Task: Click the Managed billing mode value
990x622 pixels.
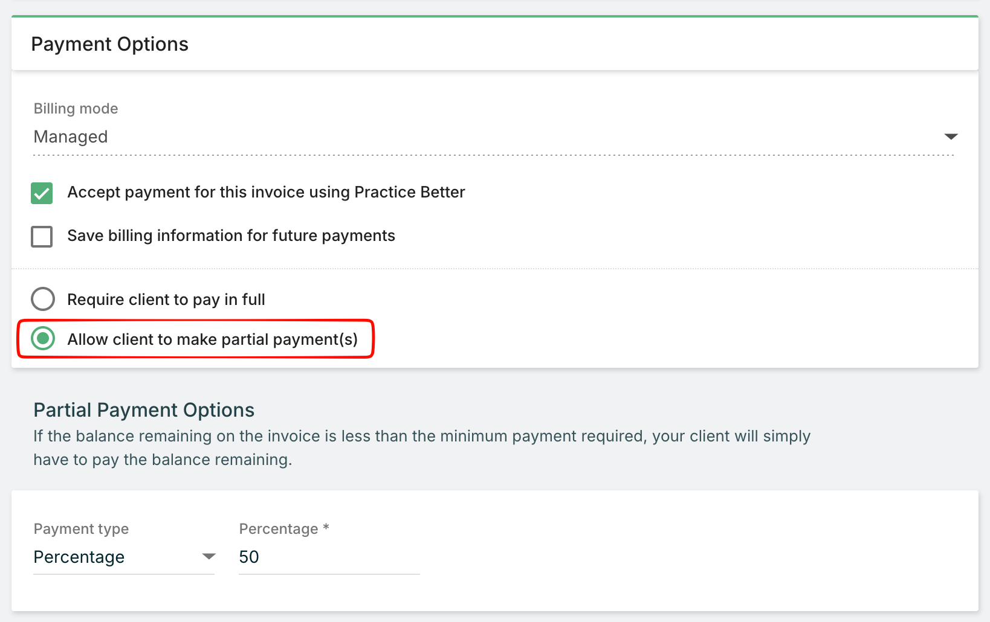Action: pos(71,137)
